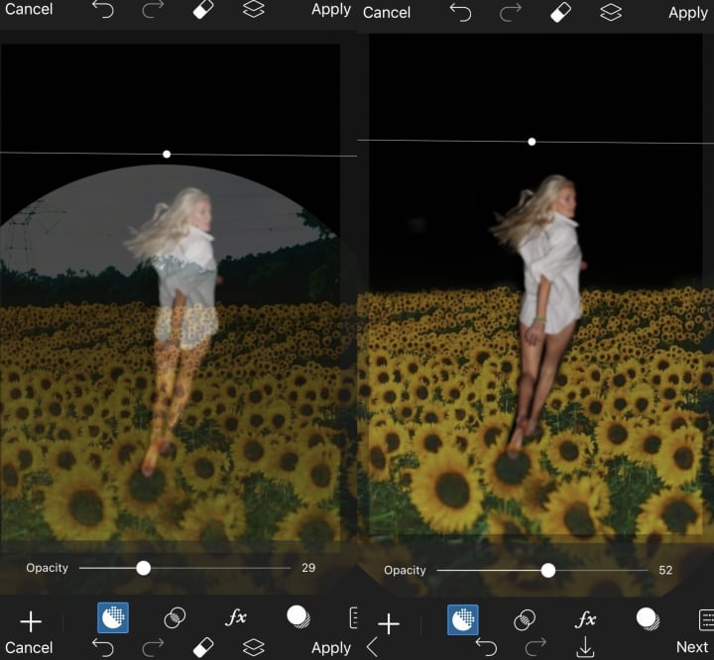Redo using the arrow in top-right toolbar
Viewport: 714px width, 660px height.
coord(513,12)
